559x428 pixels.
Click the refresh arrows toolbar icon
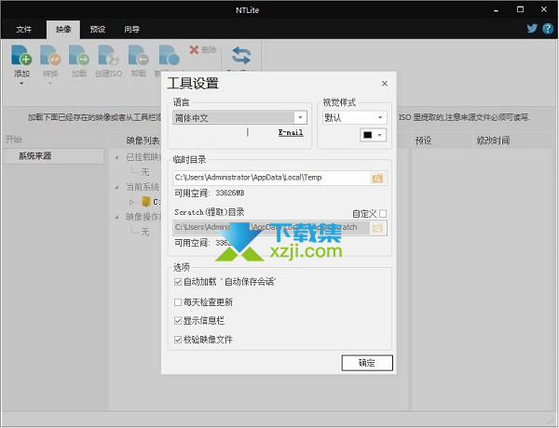[x=241, y=56]
